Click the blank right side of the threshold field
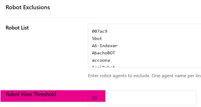Image resolution: width=201 pixels, height=107 pixels. coord(151,98)
